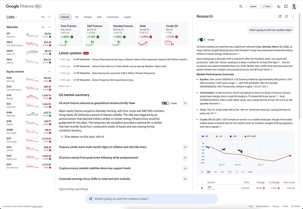Click the Gold red down arrow icon
Viewport: 303px width, 209px height.
(x=151, y=37)
